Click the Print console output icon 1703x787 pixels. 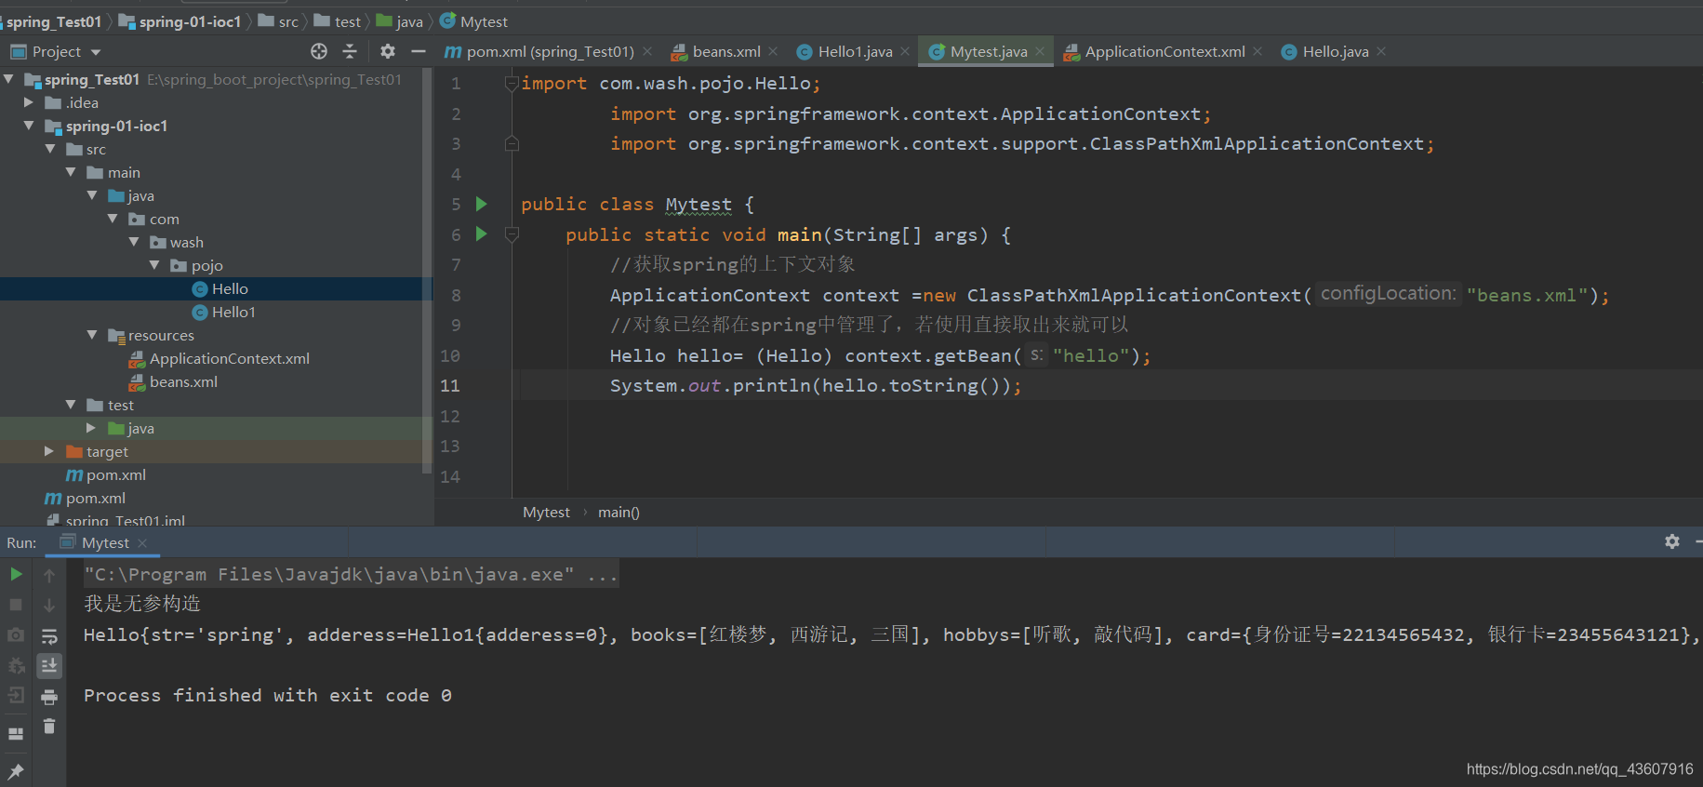coord(49,697)
